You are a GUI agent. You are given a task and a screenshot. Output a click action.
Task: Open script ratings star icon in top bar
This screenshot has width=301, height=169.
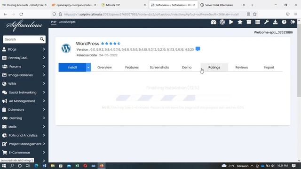coord(240,22)
